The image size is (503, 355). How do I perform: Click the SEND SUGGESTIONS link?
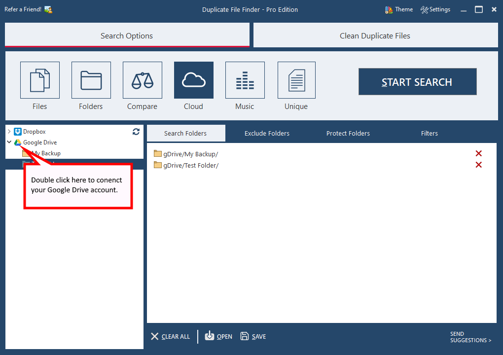[470, 337]
